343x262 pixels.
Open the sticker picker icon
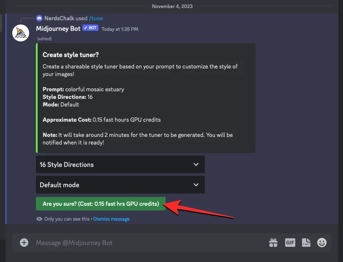click(x=306, y=243)
